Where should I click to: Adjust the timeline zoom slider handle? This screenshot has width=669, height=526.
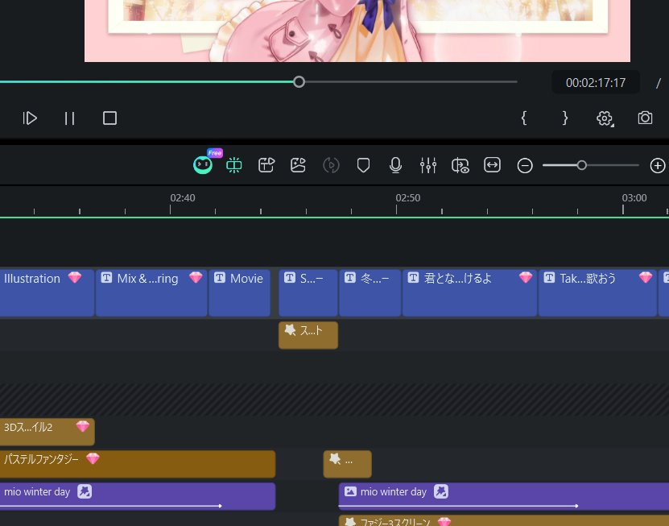(581, 165)
